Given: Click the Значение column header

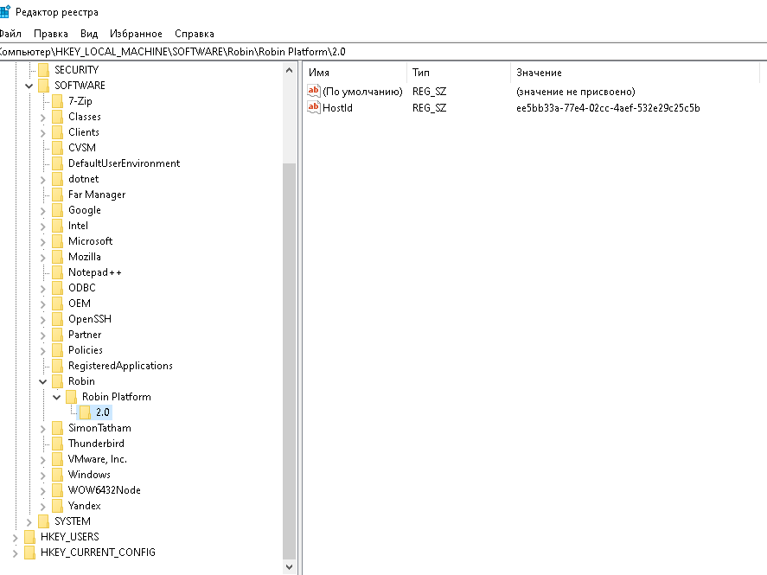Looking at the screenshot, I should 538,73.
